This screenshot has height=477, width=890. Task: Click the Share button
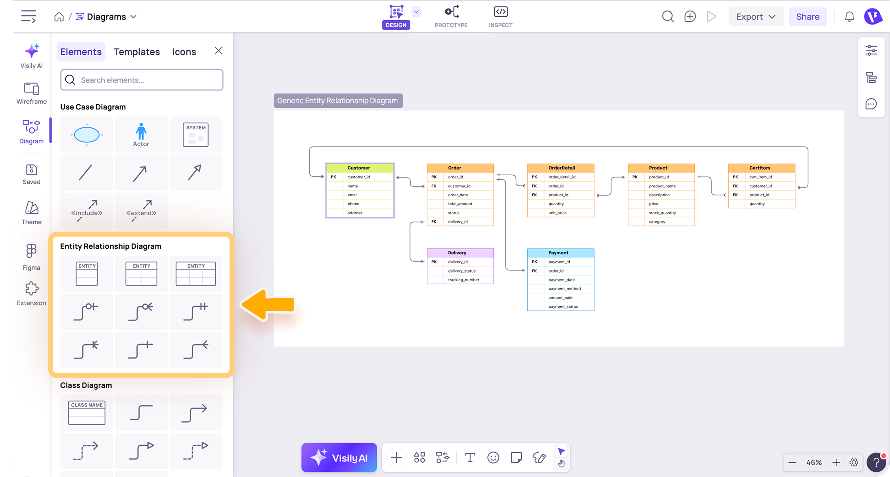[808, 17]
